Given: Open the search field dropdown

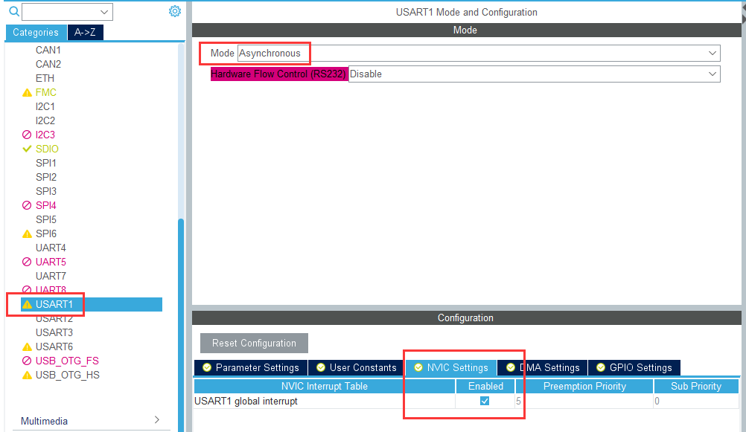Looking at the screenshot, I should [x=104, y=12].
